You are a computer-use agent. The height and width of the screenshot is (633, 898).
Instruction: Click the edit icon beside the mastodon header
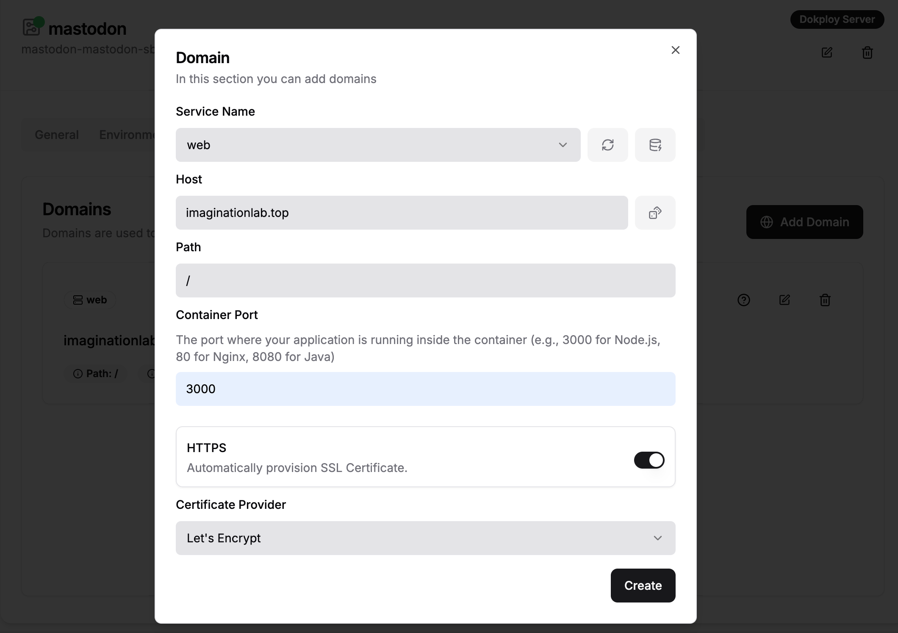click(827, 53)
